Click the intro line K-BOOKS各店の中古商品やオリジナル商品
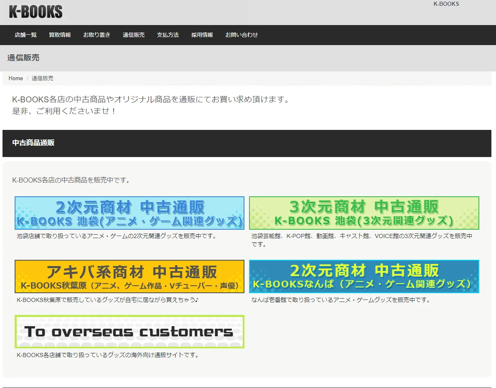 (x=151, y=99)
